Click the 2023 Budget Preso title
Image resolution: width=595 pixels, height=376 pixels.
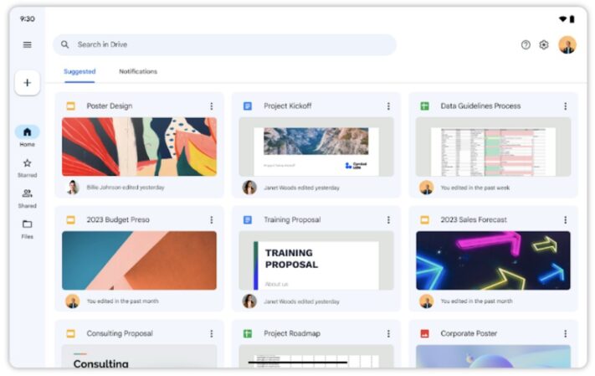point(118,219)
